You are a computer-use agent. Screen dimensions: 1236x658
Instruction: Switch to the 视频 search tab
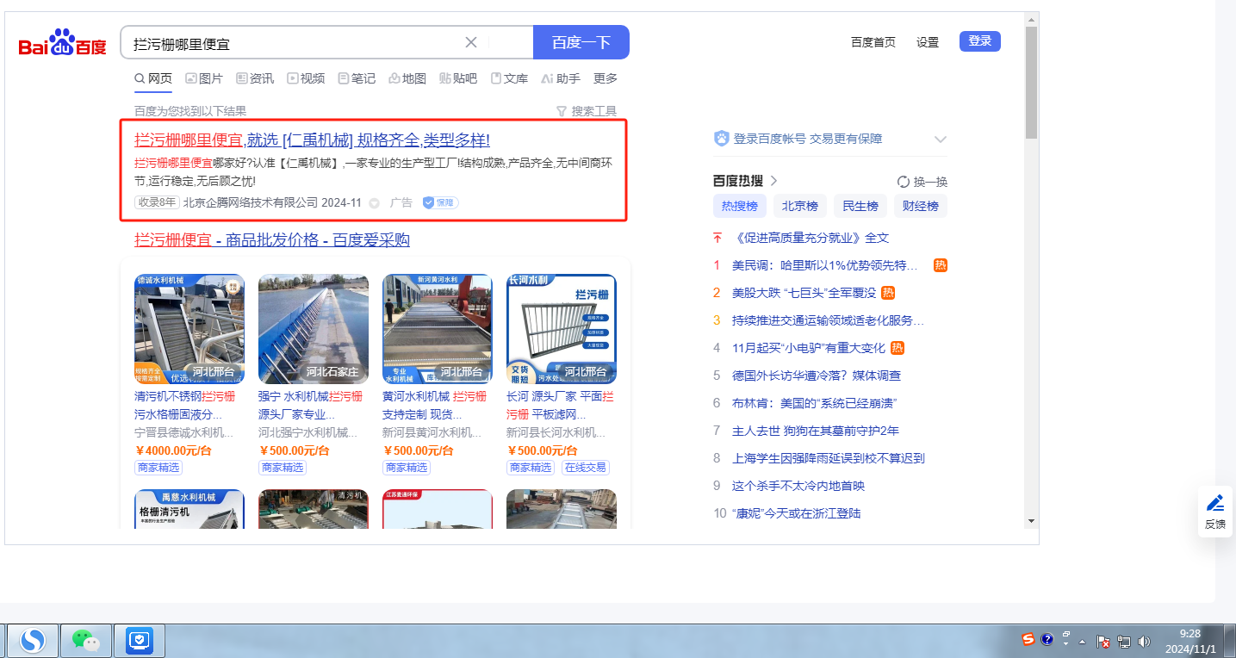click(306, 78)
